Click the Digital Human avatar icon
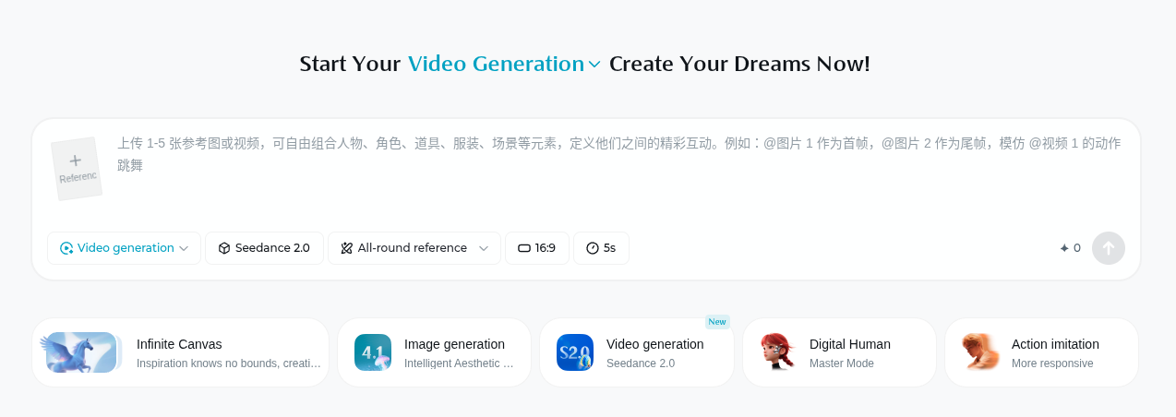The width and height of the screenshot is (1176, 417). coord(778,352)
